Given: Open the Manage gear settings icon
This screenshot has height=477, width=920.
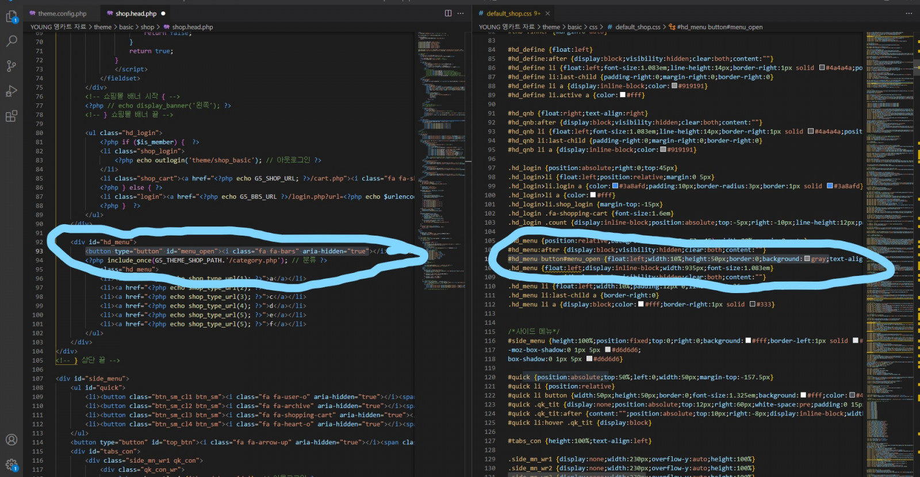Looking at the screenshot, I should pyautogui.click(x=11, y=465).
